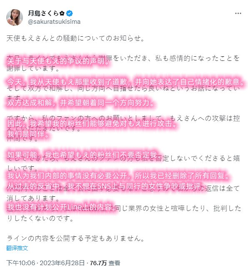Click the flower emoji beside the display name

coord(62,13)
